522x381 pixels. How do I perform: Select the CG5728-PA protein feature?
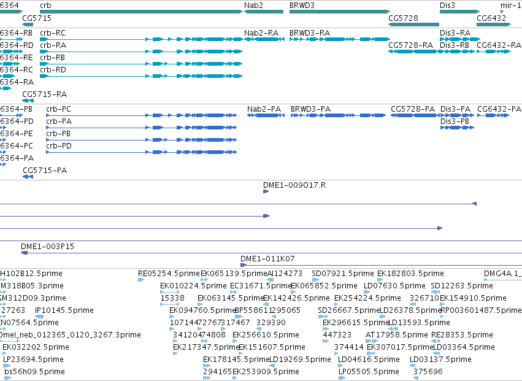[x=415, y=115]
